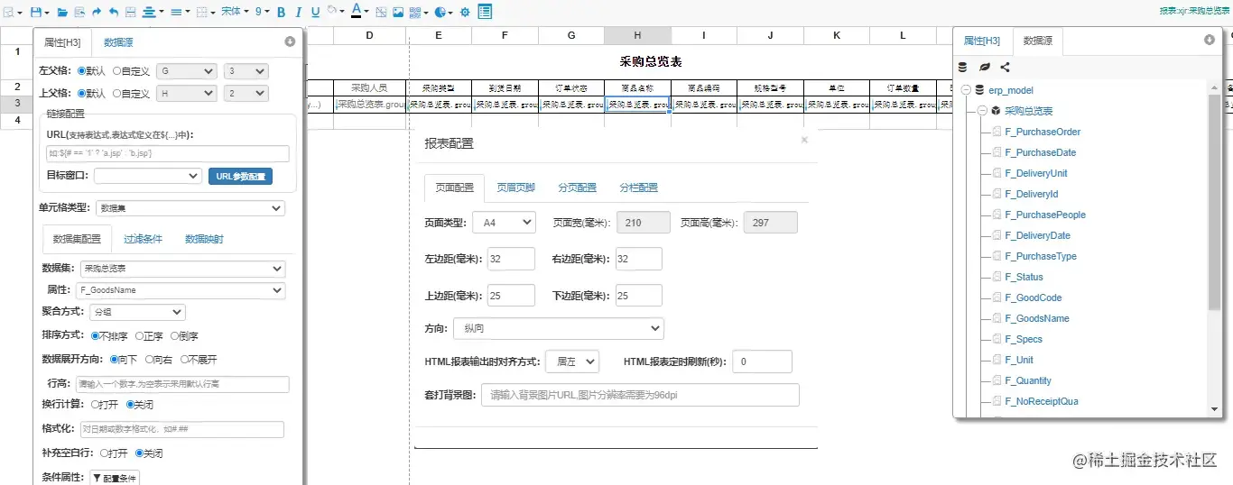The image size is (1233, 485).
Task: Click the report list icon after gear
Action: 485,12
